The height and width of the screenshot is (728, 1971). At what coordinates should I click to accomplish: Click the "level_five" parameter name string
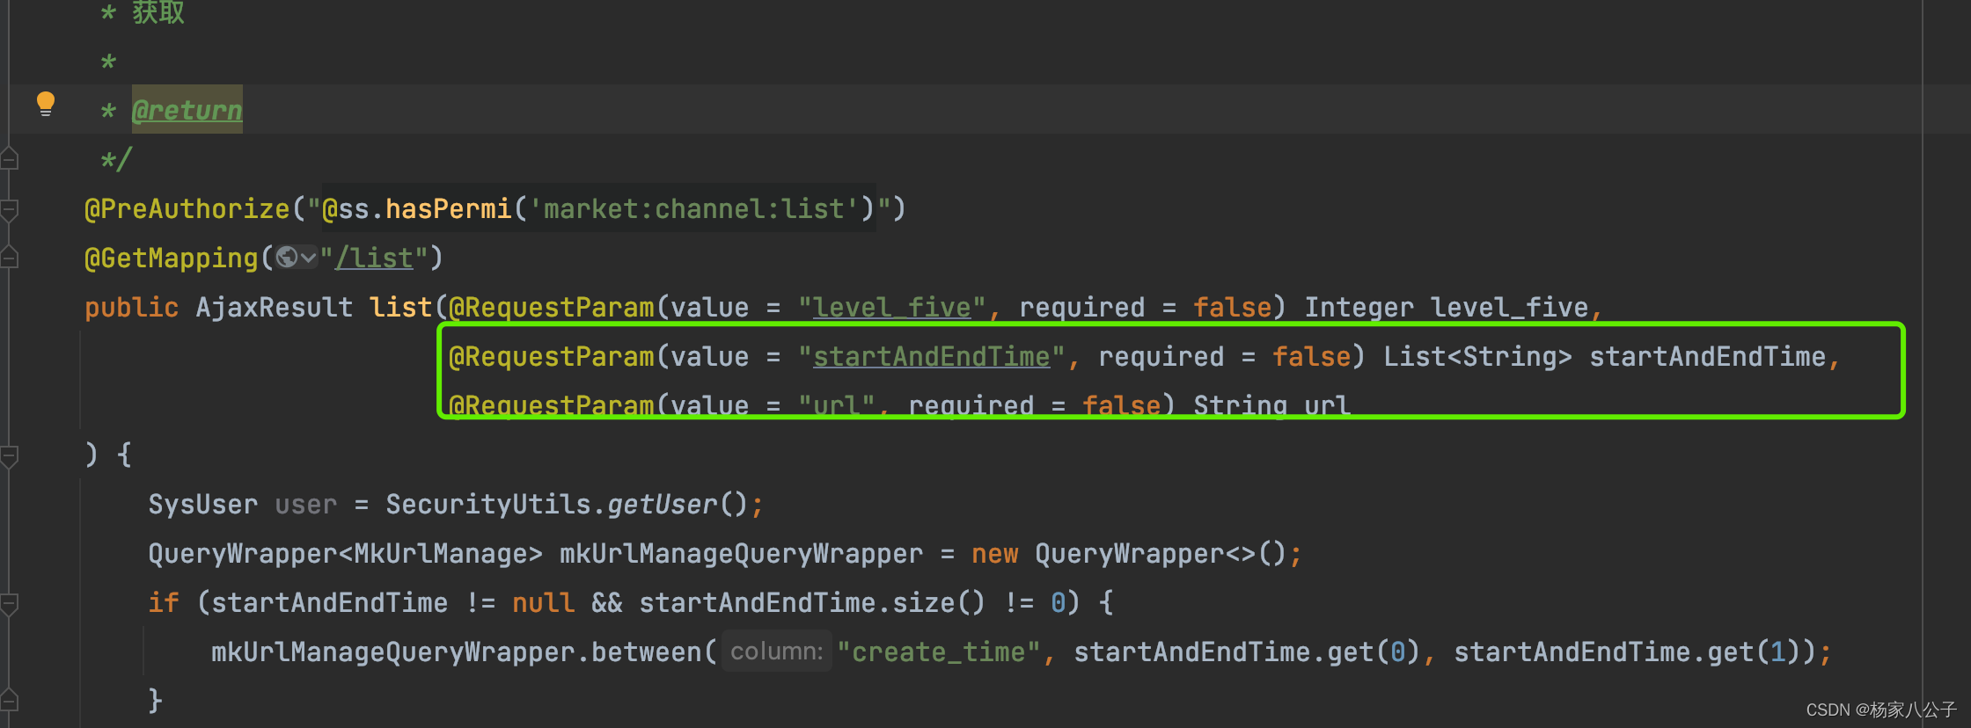pos(891,307)
